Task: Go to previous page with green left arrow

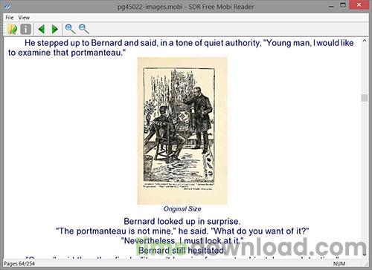Action: (42, 29)
